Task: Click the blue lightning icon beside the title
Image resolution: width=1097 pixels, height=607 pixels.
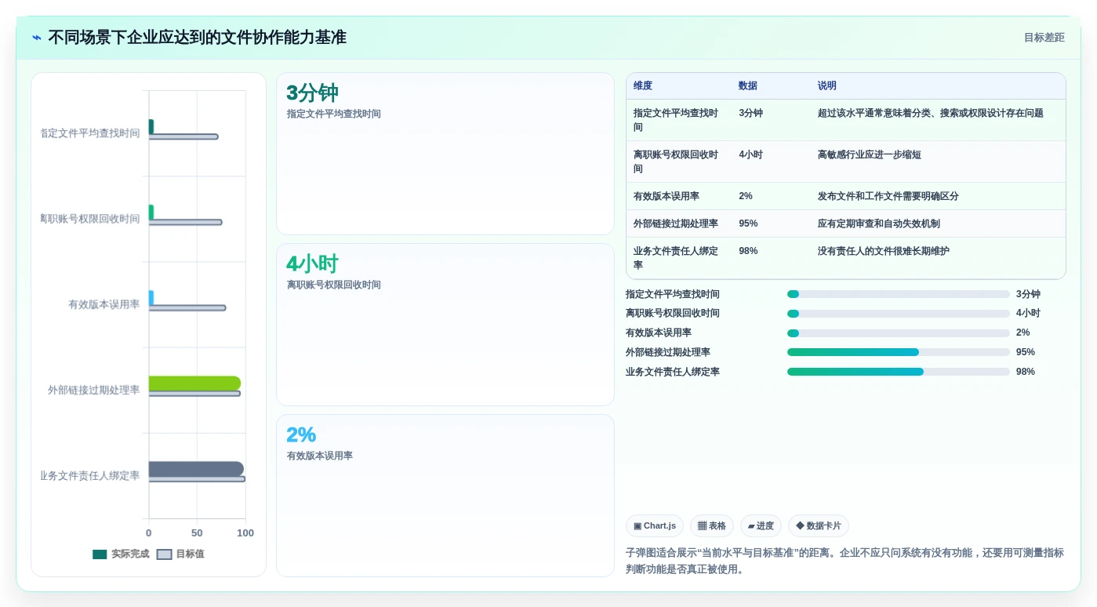Action: [x=37, y=37]
